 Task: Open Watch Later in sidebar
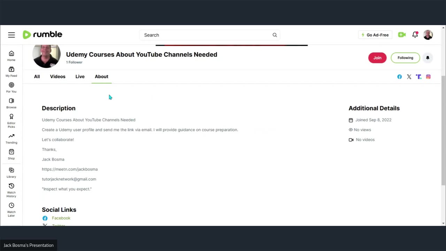(x=11, y=210)
